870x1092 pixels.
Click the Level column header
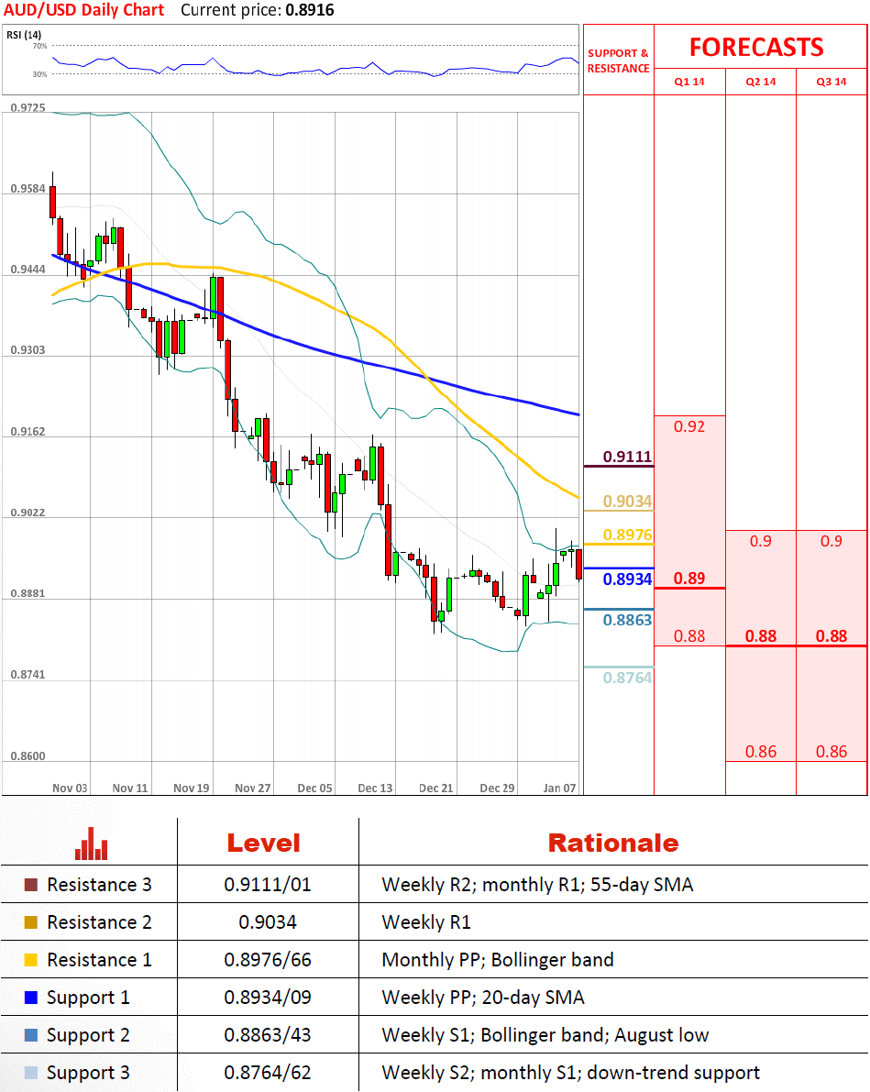[263, 844]
